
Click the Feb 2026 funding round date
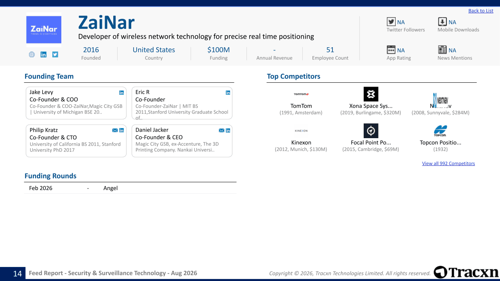click(41, 188)
